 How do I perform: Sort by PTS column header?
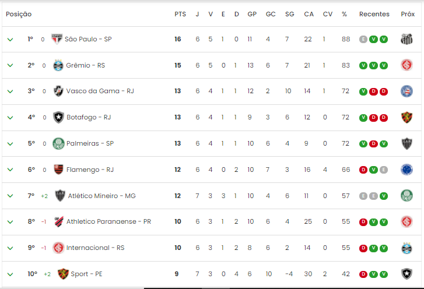point(180,14)
